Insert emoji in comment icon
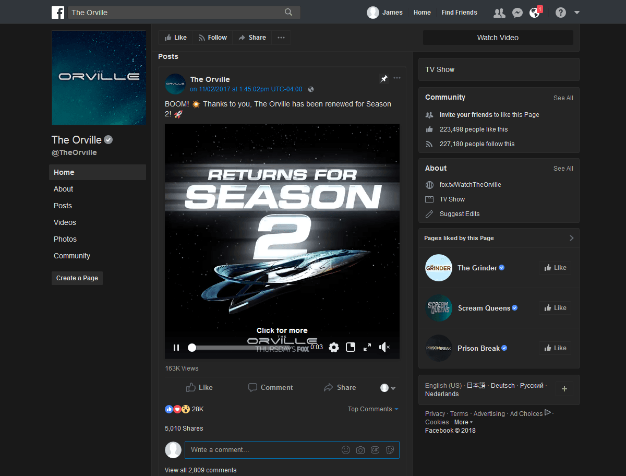The image size is (626, 476). point(346,450)
